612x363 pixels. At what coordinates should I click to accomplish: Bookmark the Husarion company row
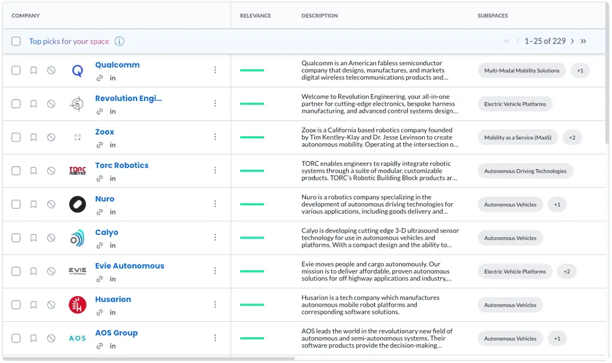pyautogui.click(x=34, y=305)
